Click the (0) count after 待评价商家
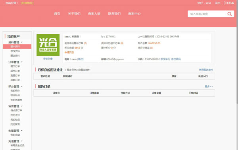Image resolution: width=238 pixels, height=150 pixels. (x=152, y=48)
